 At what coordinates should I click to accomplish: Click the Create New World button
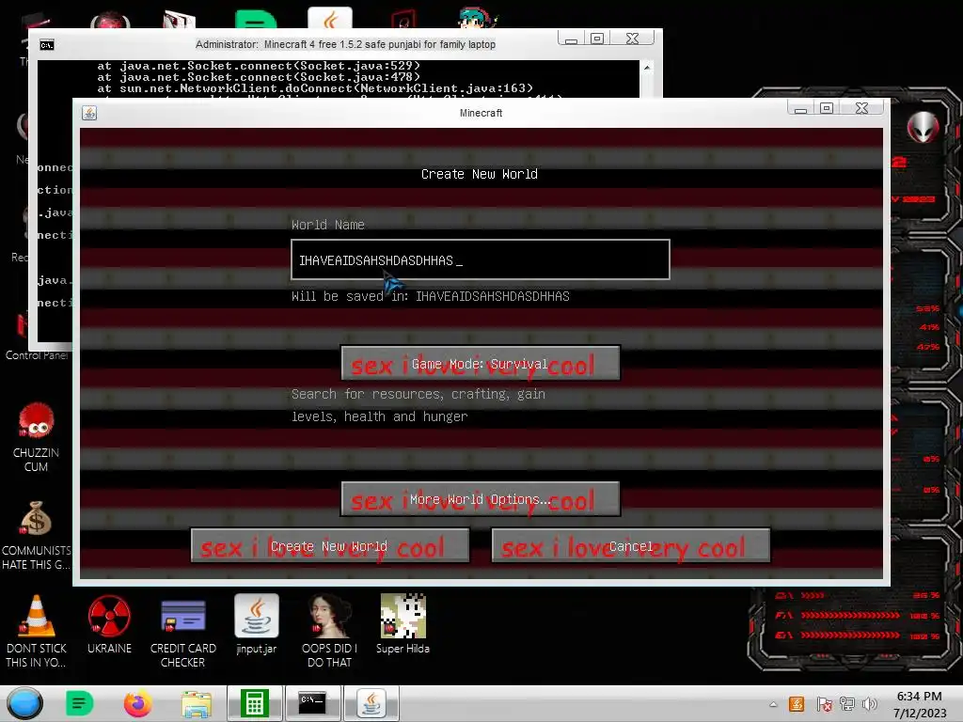click(x=330, y=546)
